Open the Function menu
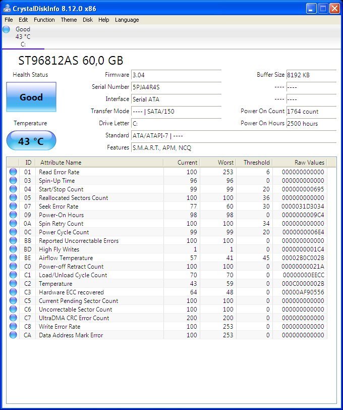Image resolution: width=343 pixels, height=410 pixels. (x=44, y=20)
